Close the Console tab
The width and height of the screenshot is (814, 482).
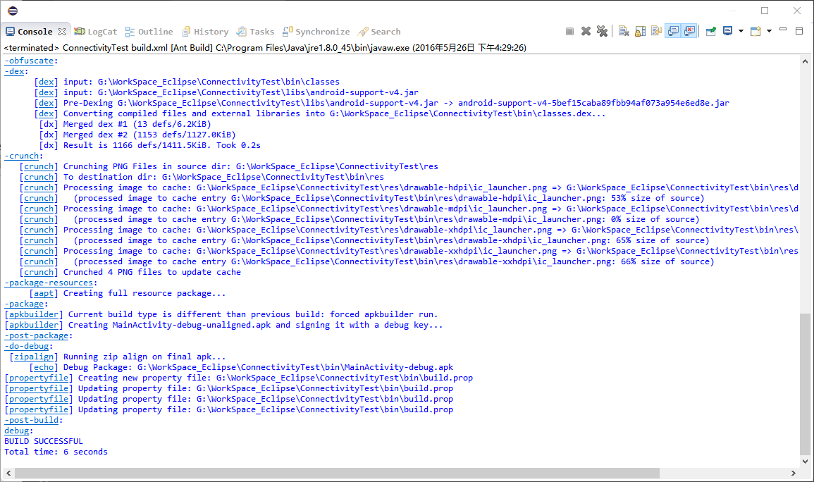[x=62, y=32]
